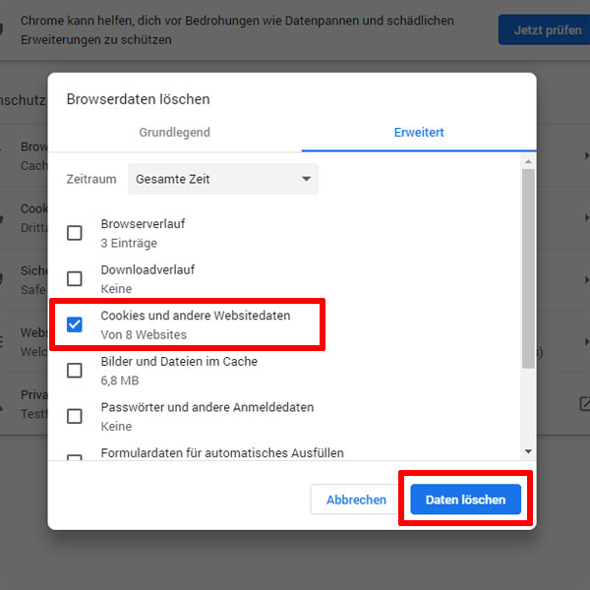Uncheck Cookies und andere Websitedaten
The width and height of the screenshot is (590, 590).
point(74,324)
